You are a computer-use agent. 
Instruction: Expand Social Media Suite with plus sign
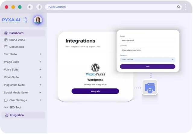pyautogui.click(x=40, y=93)
